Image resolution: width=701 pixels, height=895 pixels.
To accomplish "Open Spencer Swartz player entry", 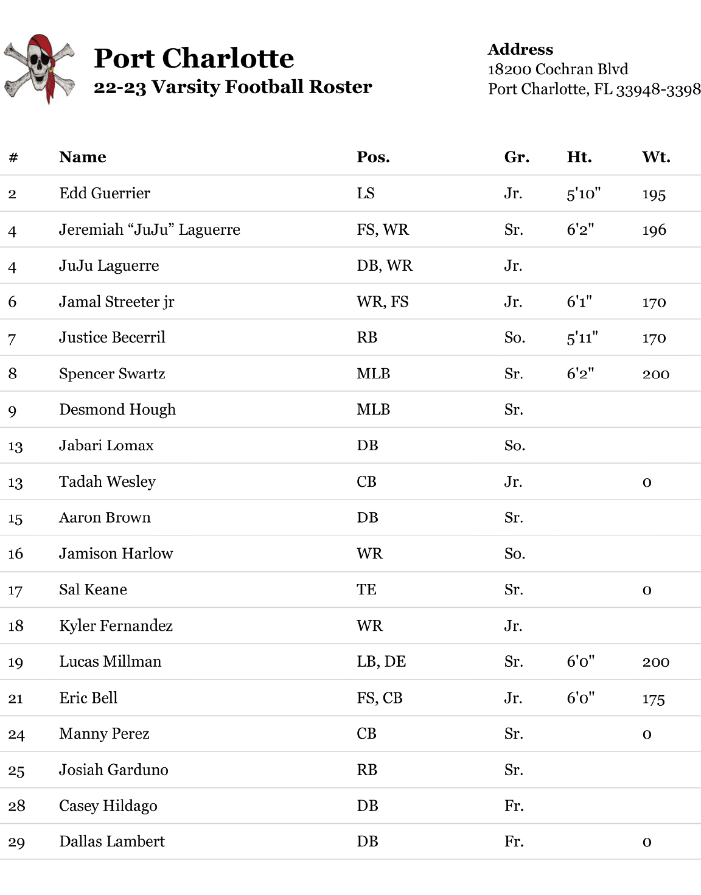I will [x=112, y=374].
